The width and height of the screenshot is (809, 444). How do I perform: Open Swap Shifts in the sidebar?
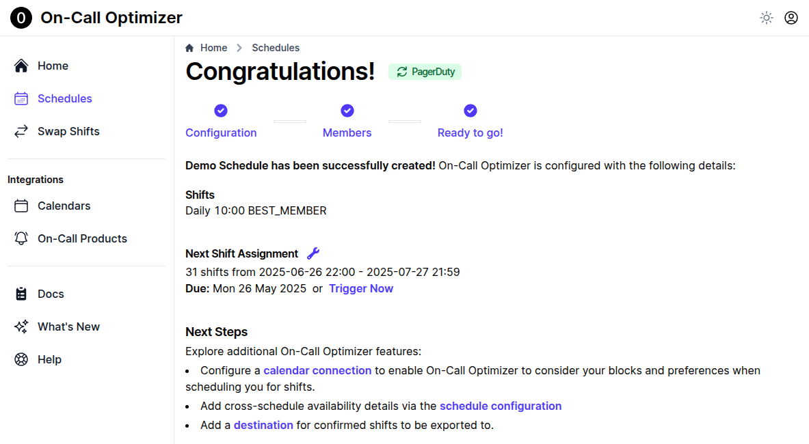click(x=68, y=131)
